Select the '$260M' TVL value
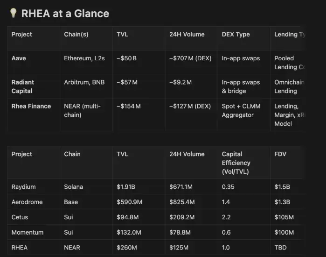This screenshot has height=257, width=326. pos(126,248)
